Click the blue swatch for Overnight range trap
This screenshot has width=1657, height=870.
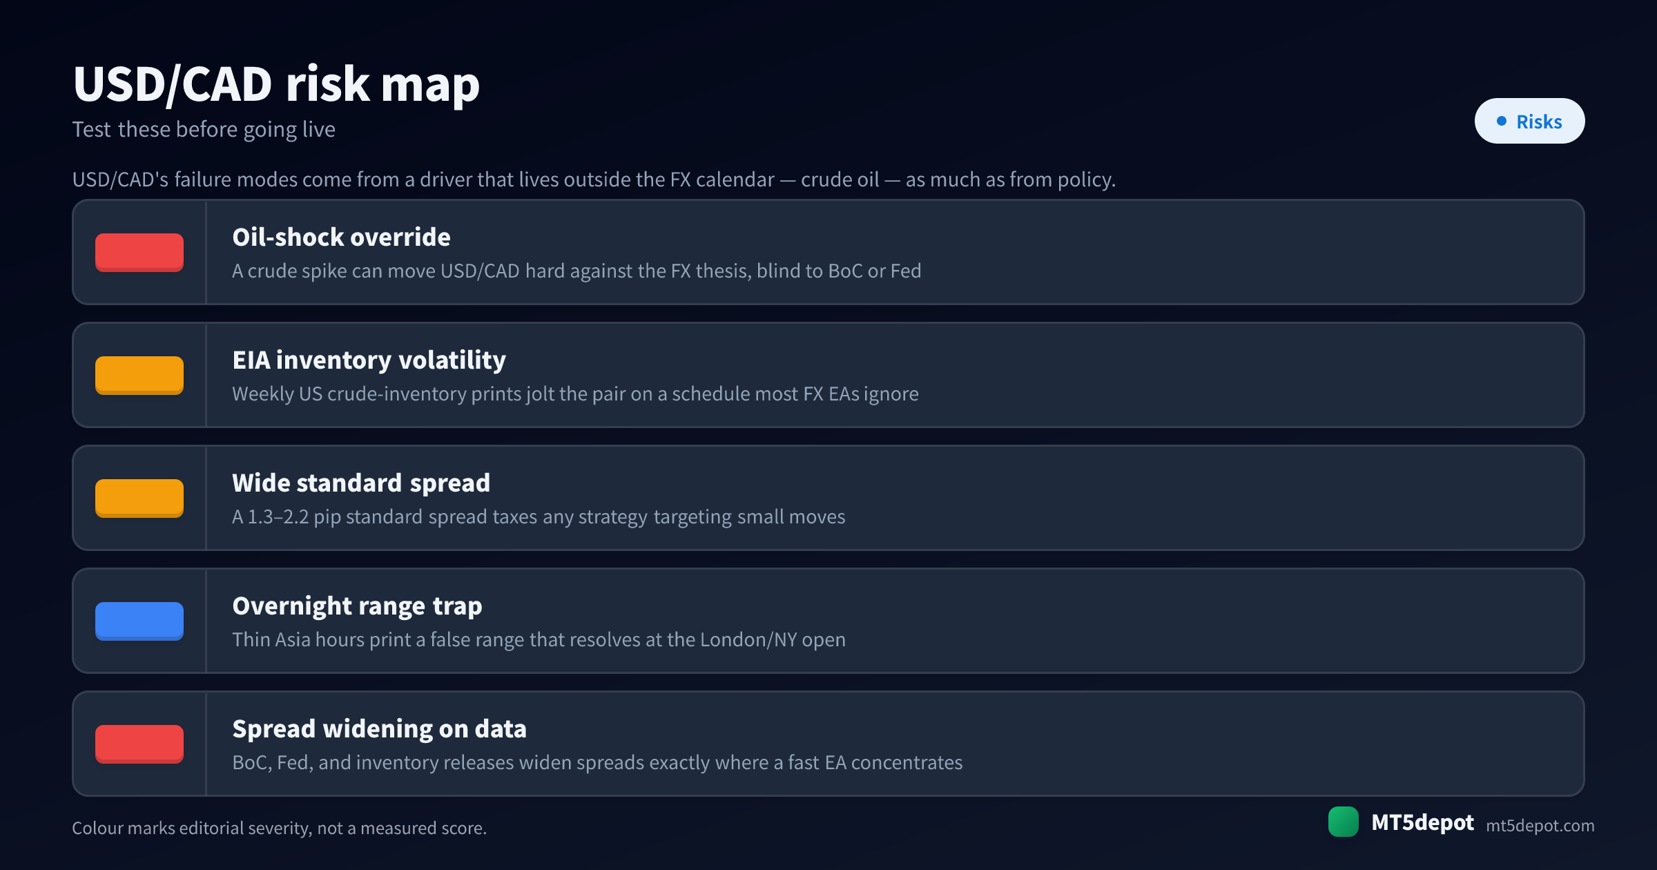coord(139,621)
